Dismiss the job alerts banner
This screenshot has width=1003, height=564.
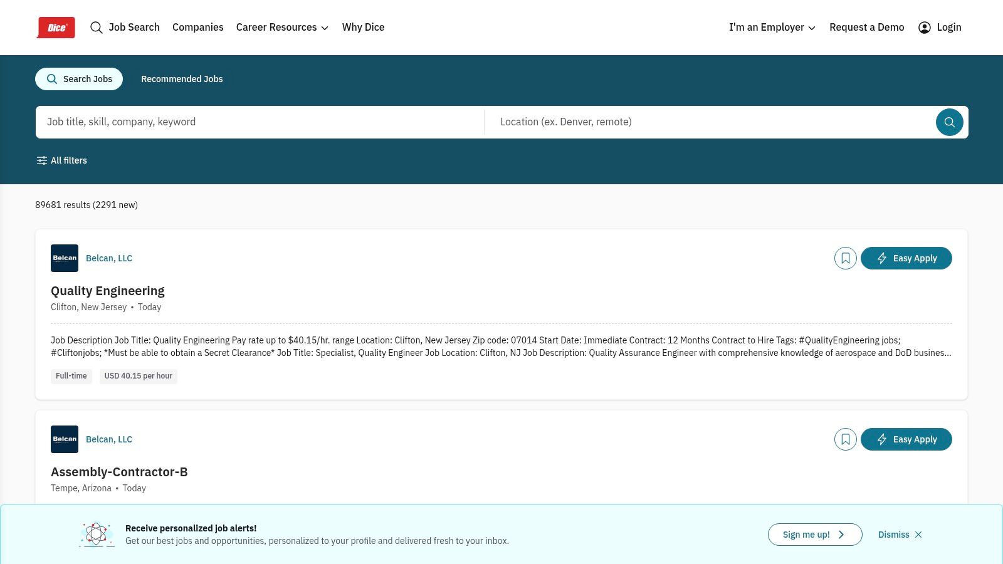(900, 535)
